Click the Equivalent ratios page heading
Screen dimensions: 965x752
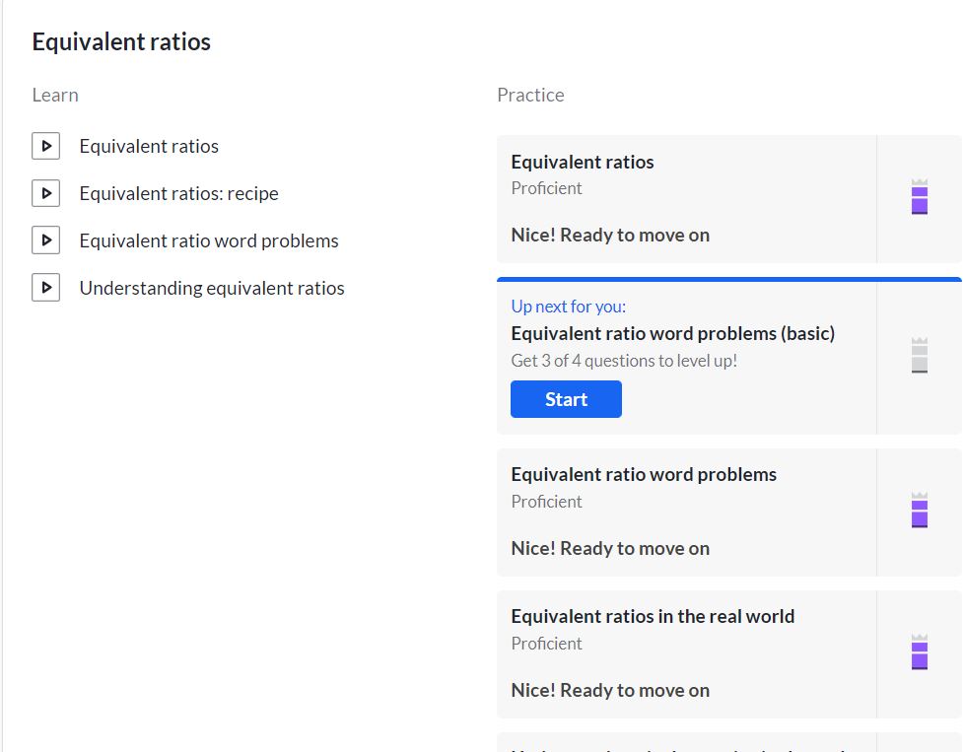tap(121, 41)
